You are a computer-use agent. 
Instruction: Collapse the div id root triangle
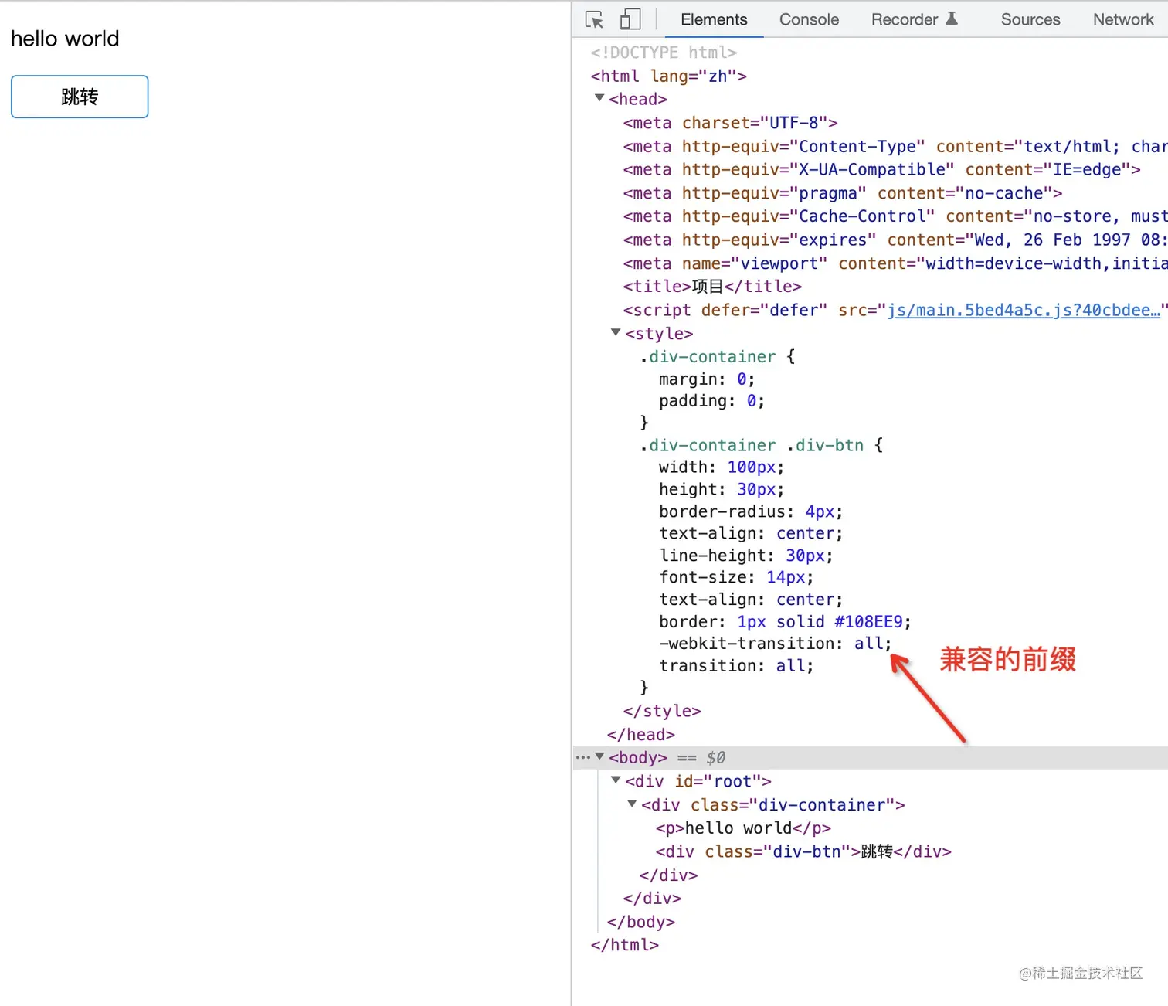point(616,780)
